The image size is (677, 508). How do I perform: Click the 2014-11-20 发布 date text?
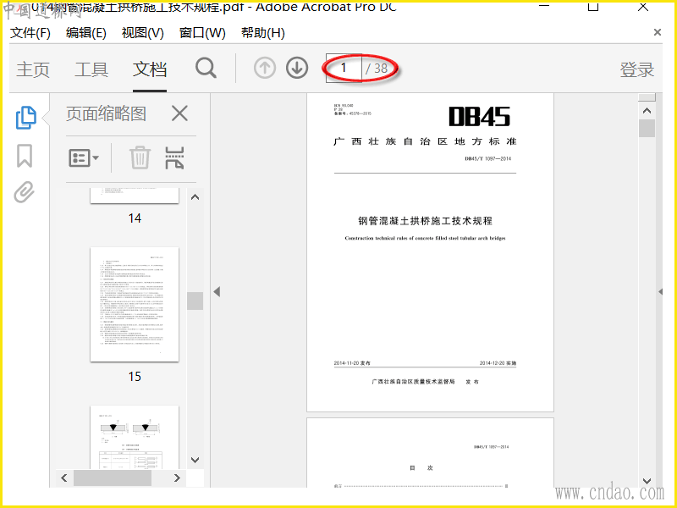[x=352, y=363]
